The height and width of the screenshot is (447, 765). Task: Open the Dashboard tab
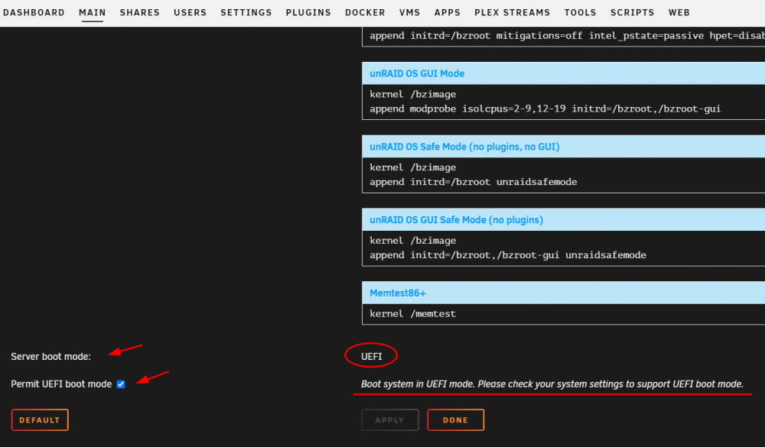34,13
